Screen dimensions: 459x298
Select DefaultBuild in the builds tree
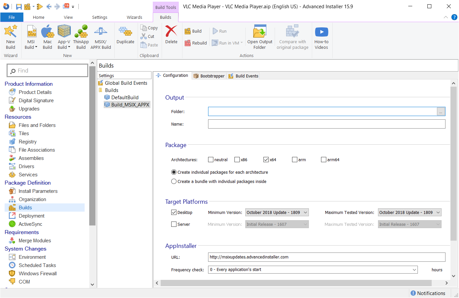pyautogui.click(x=121, y=98)
